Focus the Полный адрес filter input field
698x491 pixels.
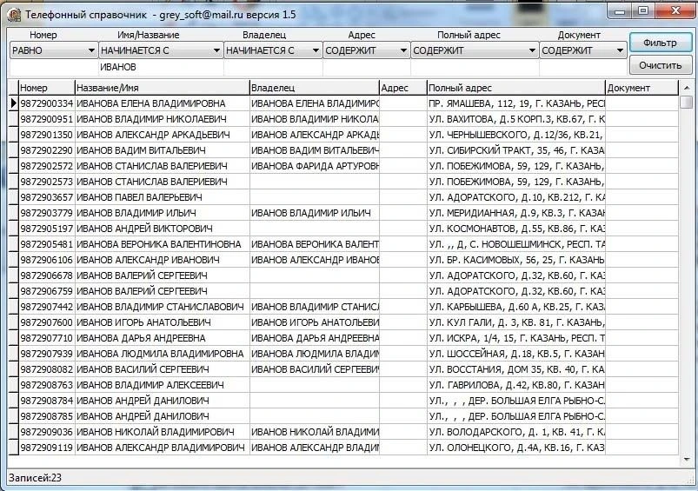coord(474,67)
